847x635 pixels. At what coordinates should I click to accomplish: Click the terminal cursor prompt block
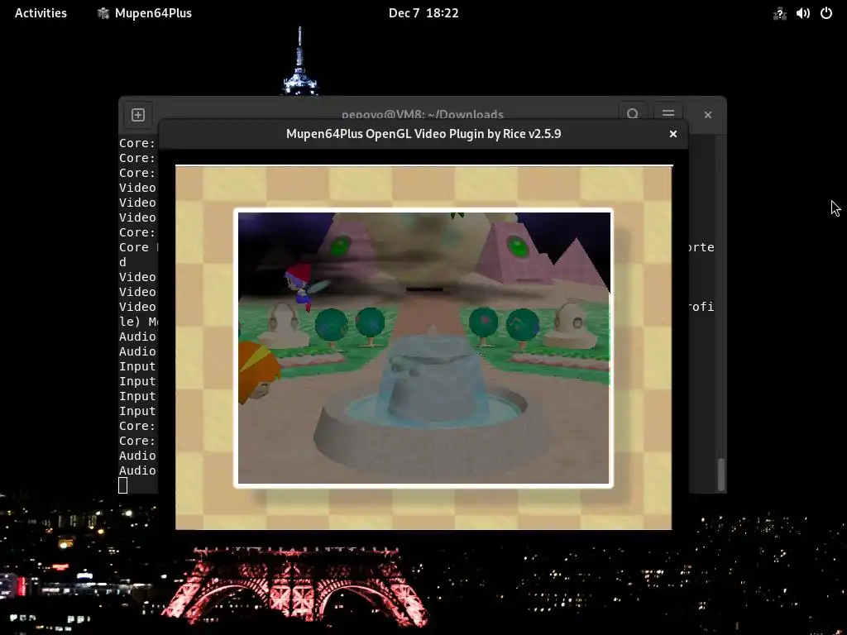click(x=123, y=485)
